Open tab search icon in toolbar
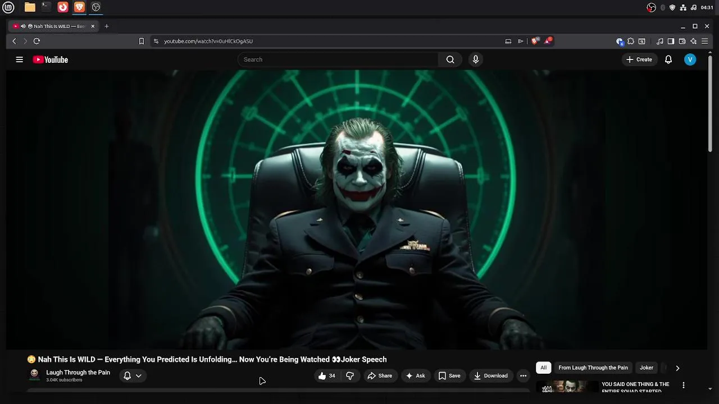Screen dimensions: 719x404 pyautogui.click(x=642, y=41)
